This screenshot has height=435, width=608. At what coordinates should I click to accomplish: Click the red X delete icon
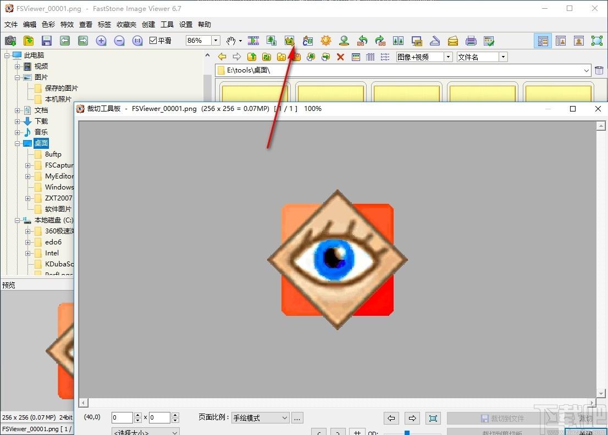point(340,57)
